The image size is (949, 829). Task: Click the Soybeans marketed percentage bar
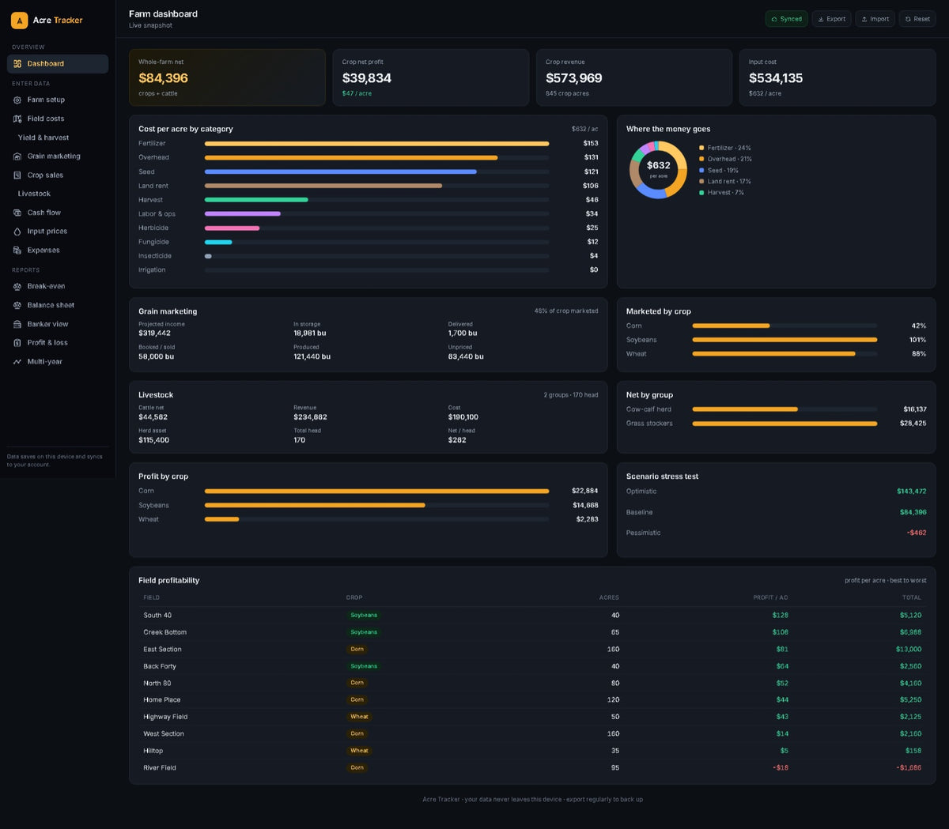pos(785,340)
